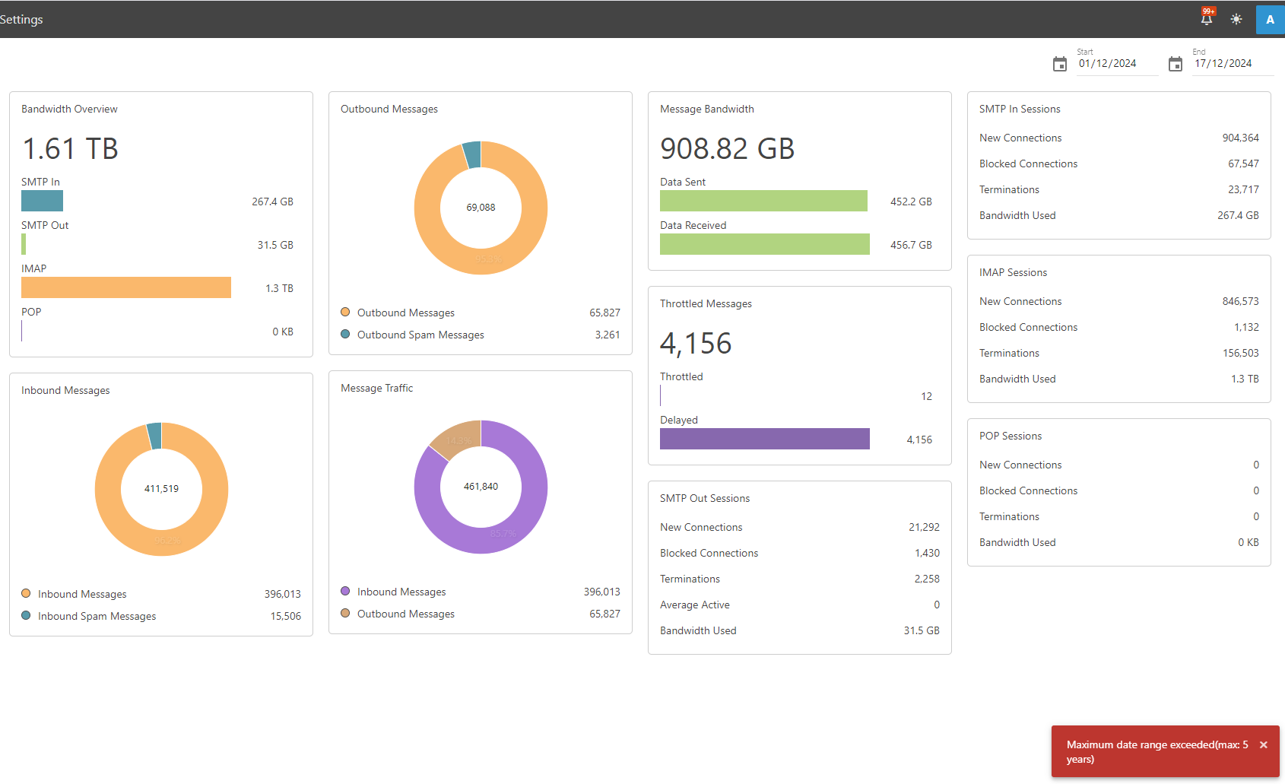Click the End date input field
1285x784 pixels.
1231,64
